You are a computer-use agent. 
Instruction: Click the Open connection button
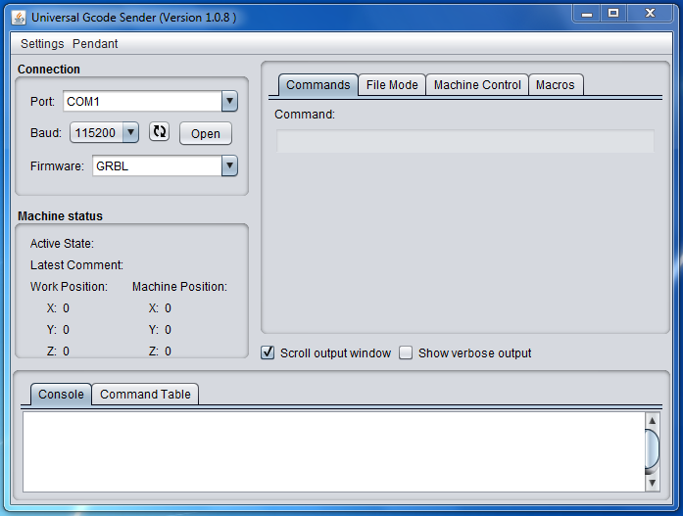tap(206, 133)
